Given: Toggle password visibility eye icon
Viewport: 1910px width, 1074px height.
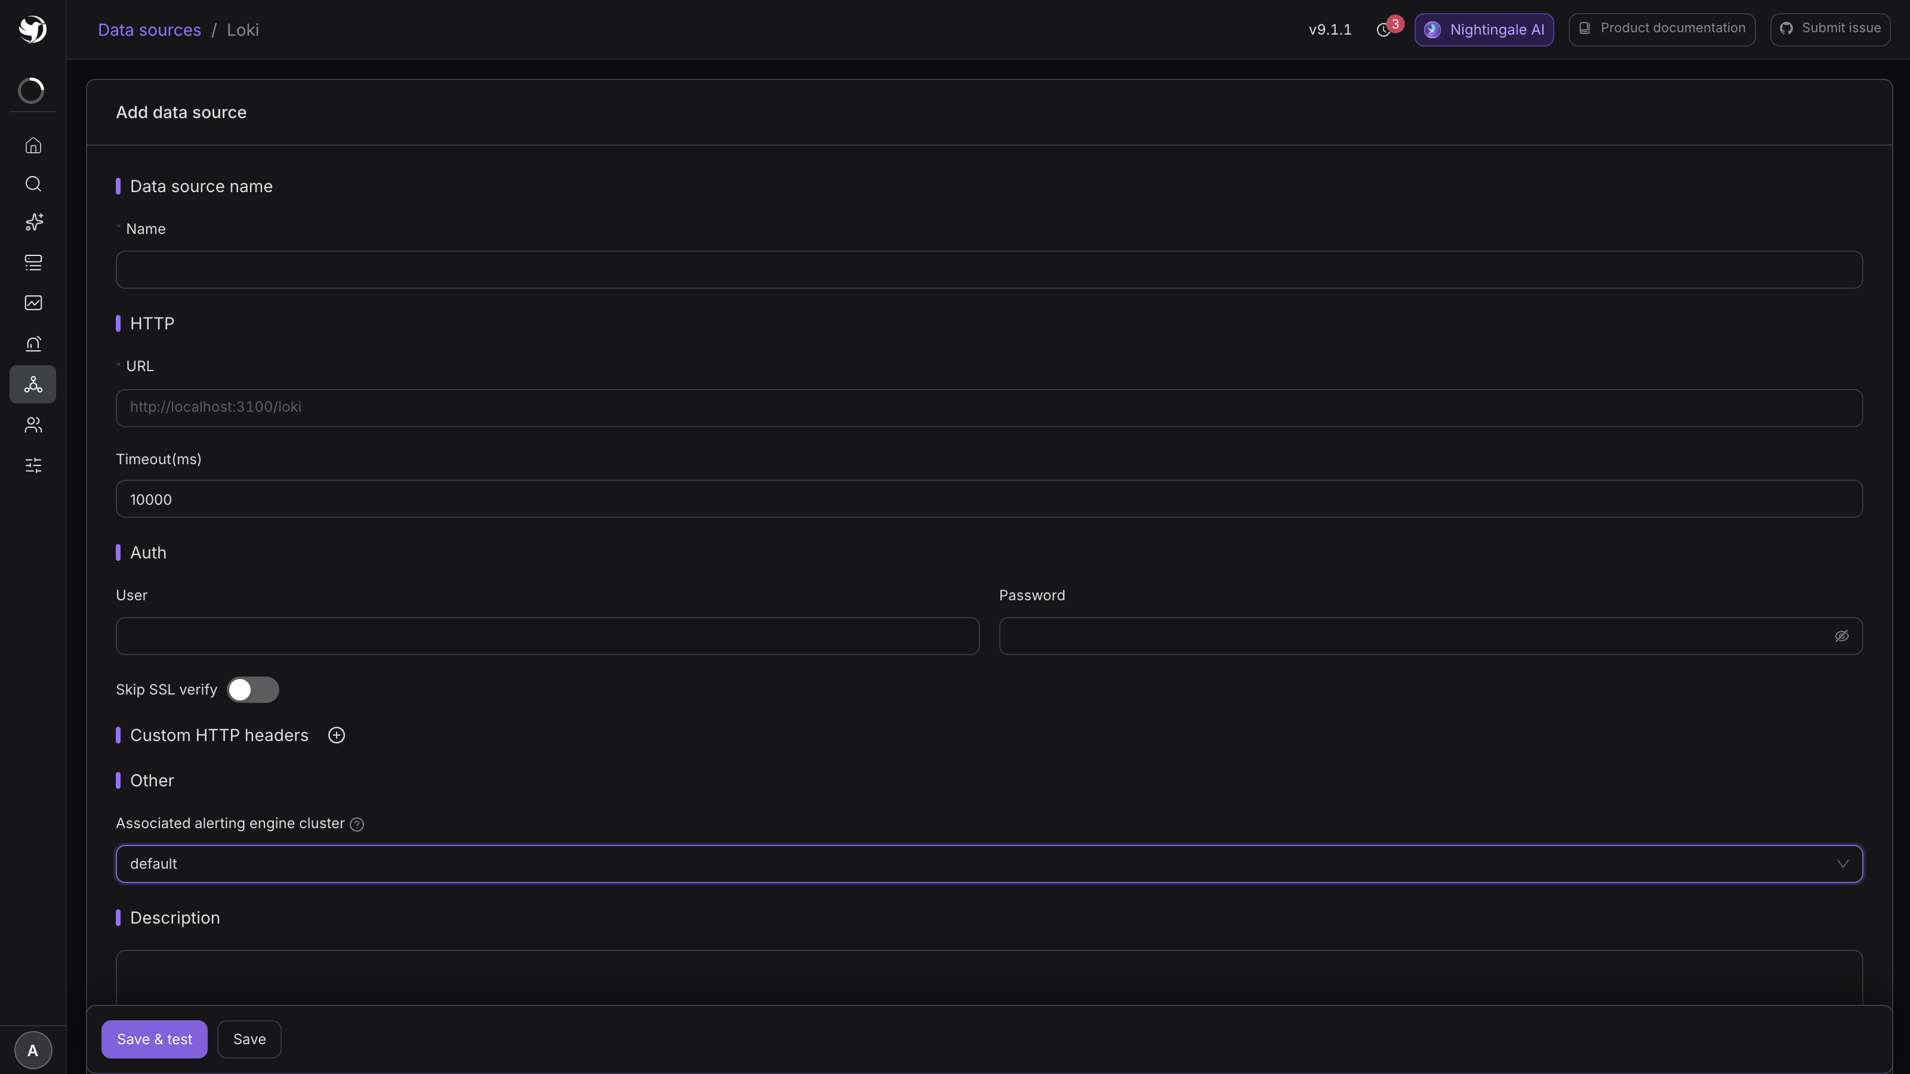Looking at the screenshot, I should click(1842, 636).
